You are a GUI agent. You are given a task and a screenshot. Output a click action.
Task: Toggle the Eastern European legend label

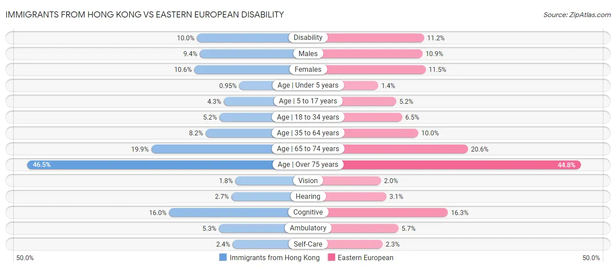pyautogui.click(x=365, y=257)
